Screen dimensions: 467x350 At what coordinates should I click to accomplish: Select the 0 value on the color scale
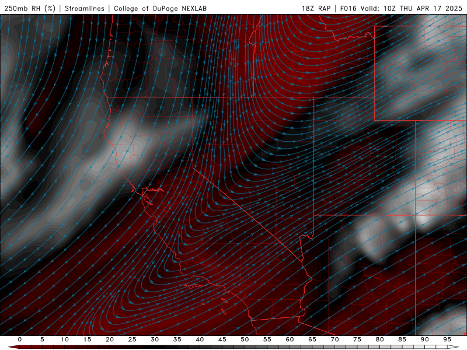click(x=20, y=339)
